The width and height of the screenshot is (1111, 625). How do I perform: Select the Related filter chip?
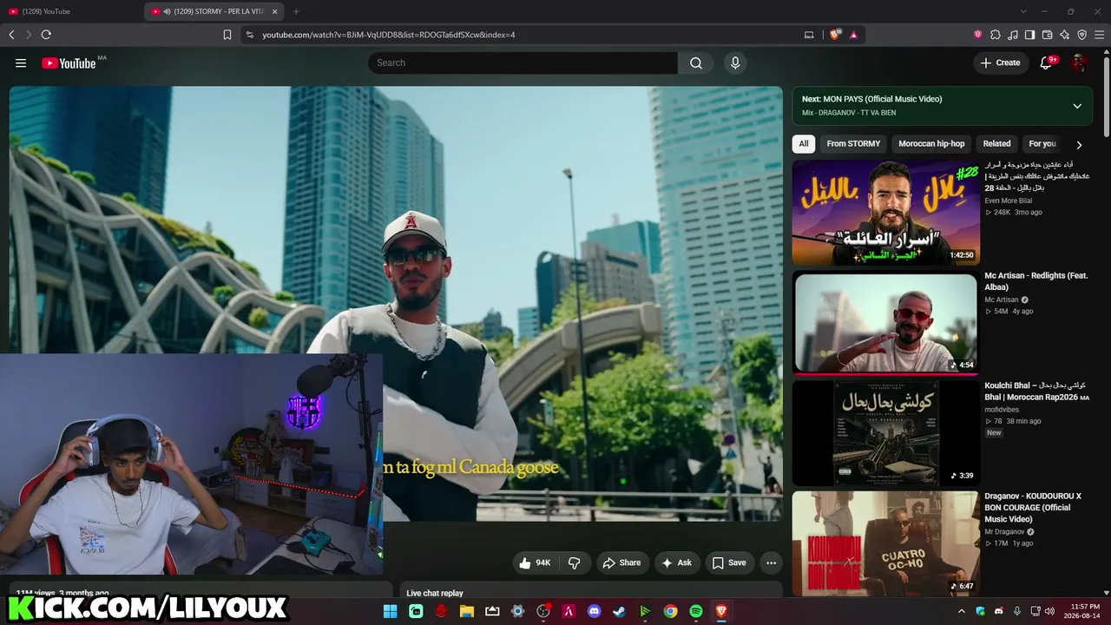point(996,144)
